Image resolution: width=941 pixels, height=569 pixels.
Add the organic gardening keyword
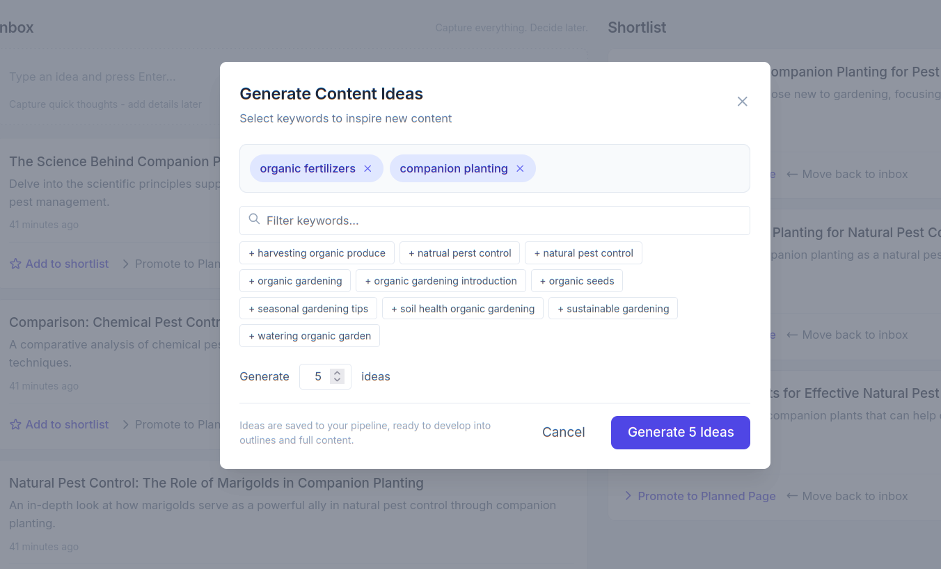(294, 280)
